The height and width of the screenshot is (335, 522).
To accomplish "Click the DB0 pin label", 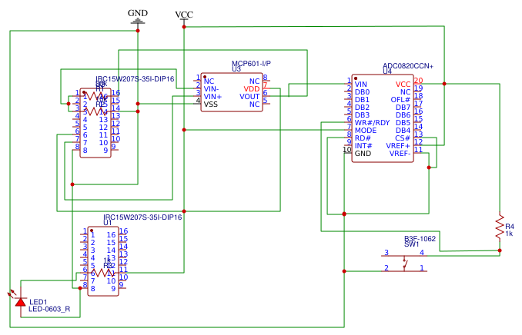I will [362, 92].
